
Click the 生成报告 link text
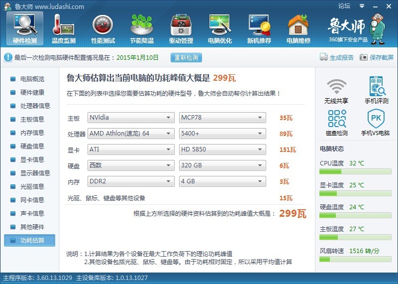tap(342, 57)
